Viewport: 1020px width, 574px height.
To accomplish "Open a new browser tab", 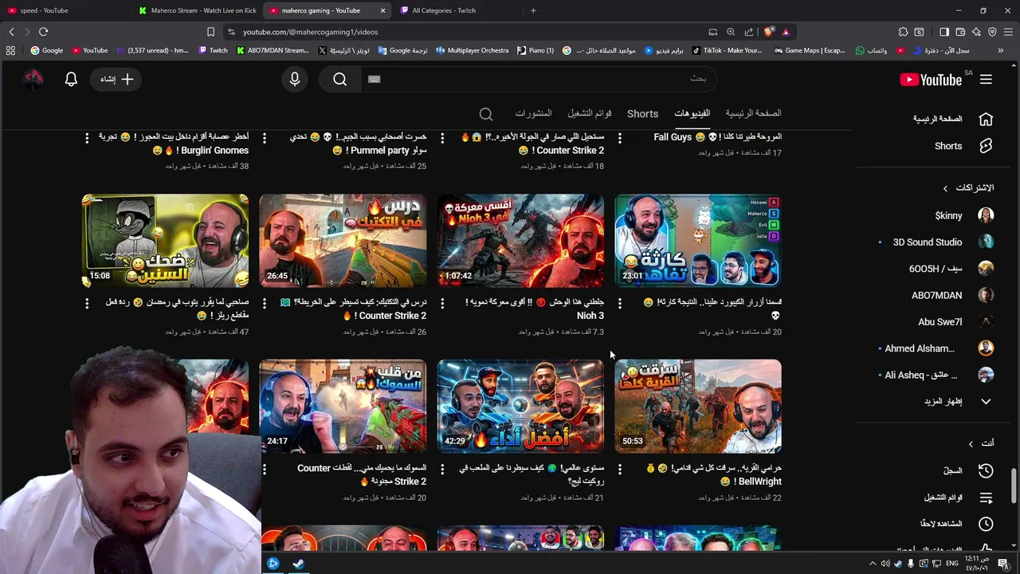I will click(x=533, y=10).
